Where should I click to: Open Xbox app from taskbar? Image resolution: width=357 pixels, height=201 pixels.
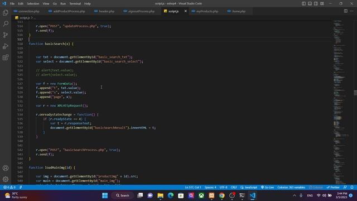201,195
